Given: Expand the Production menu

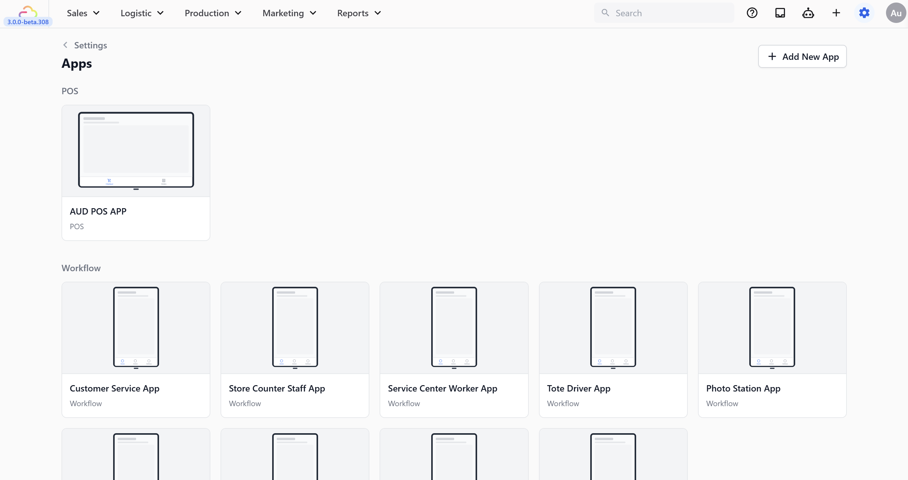Looking at the screenshot, I should [213, 13].
